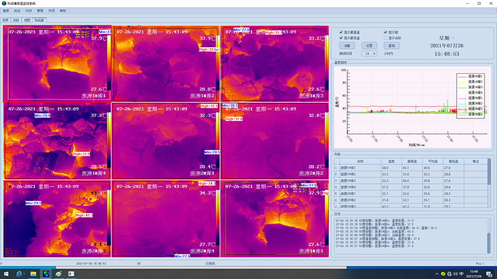Click the thermal monitoring app taskbar icon

[x=45, y=273]
